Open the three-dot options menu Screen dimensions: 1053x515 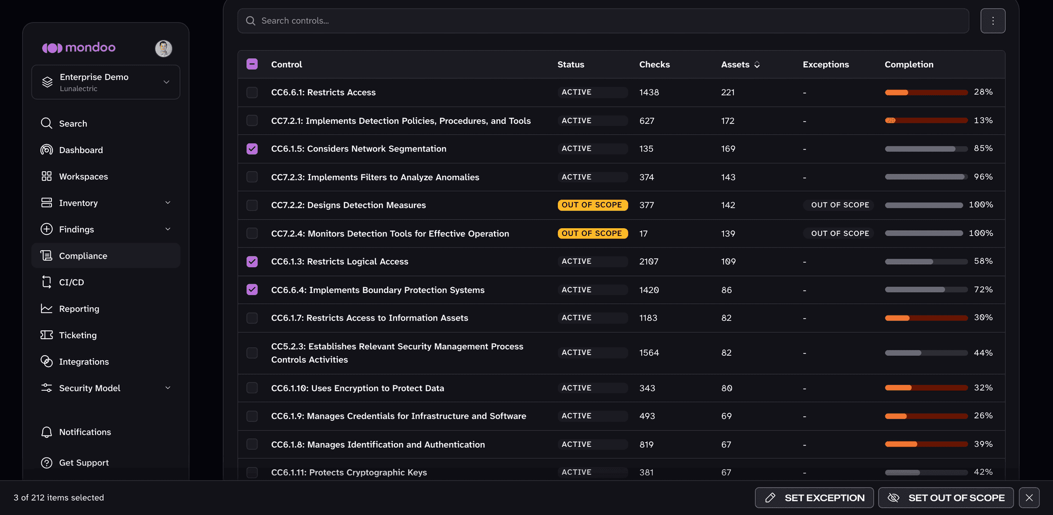click(x=993, y=21)
